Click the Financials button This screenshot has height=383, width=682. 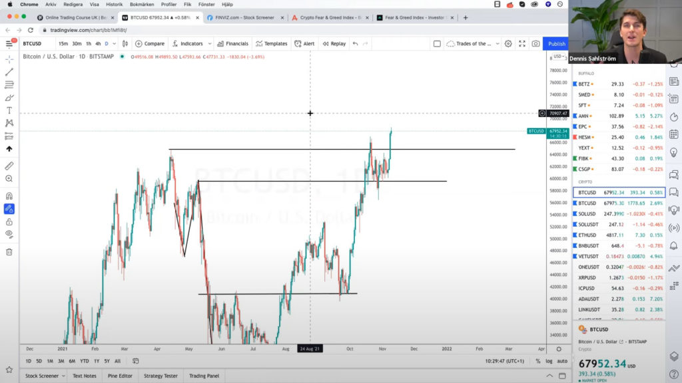232,43
